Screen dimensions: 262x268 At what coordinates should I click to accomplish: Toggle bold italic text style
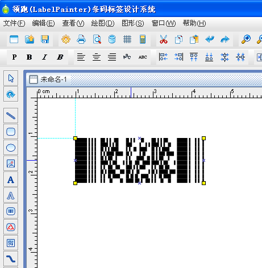point(60,57)
